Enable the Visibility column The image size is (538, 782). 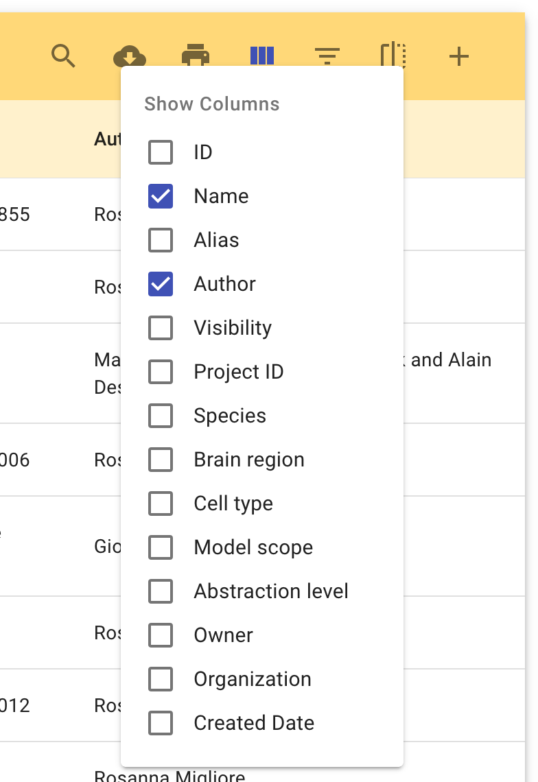pos(161,328)
